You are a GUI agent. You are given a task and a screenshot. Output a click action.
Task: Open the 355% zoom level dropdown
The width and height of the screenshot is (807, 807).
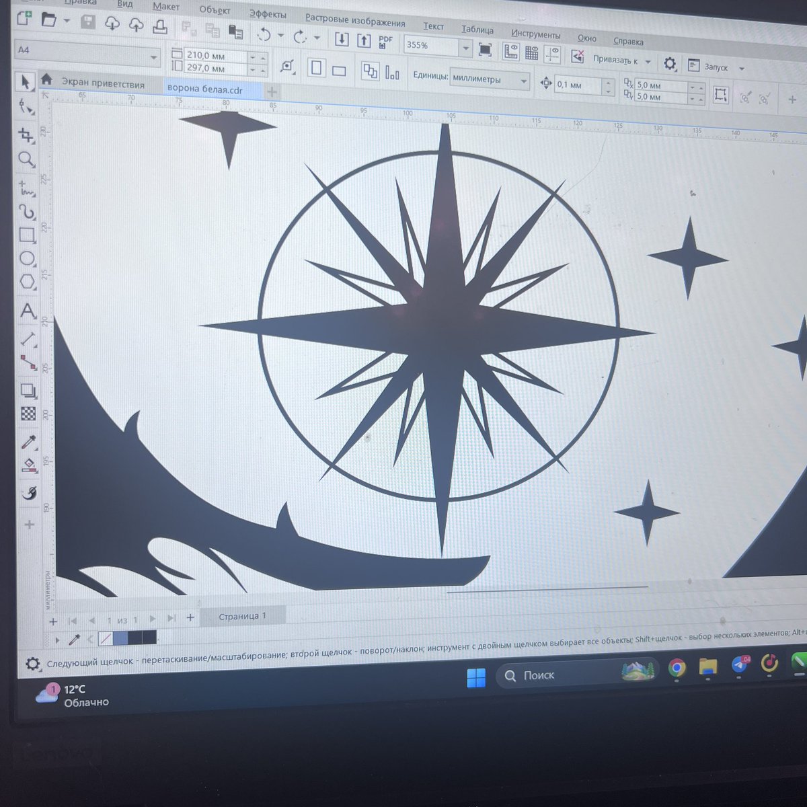click(465, 48)
